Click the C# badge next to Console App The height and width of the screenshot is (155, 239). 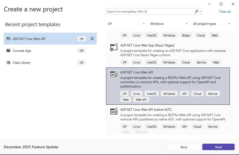pyautogui.click(x=81, y=50)
